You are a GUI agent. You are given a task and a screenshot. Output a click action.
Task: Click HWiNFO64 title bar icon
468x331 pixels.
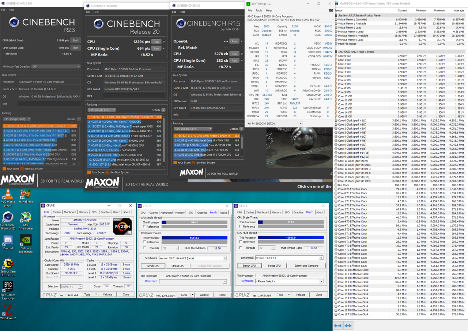point(336,3)
